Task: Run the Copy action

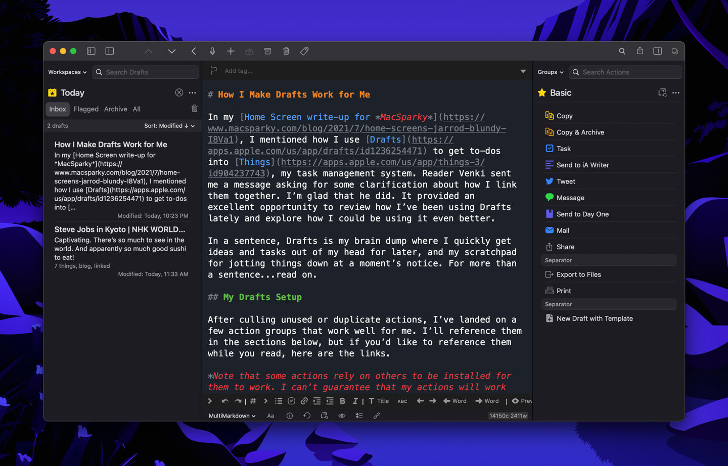Action: 609,116
